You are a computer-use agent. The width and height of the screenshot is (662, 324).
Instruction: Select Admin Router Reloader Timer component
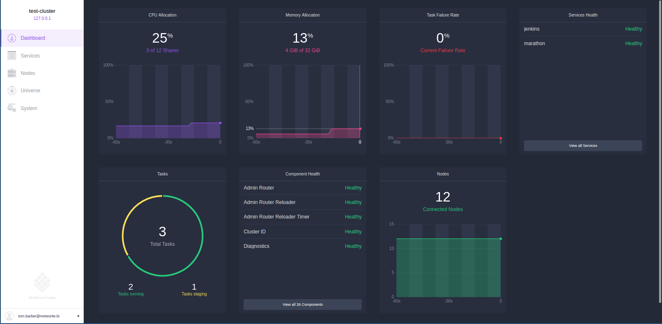302,217
